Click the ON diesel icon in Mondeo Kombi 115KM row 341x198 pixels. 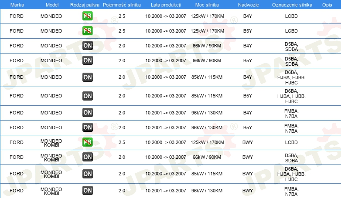(87, 174)
